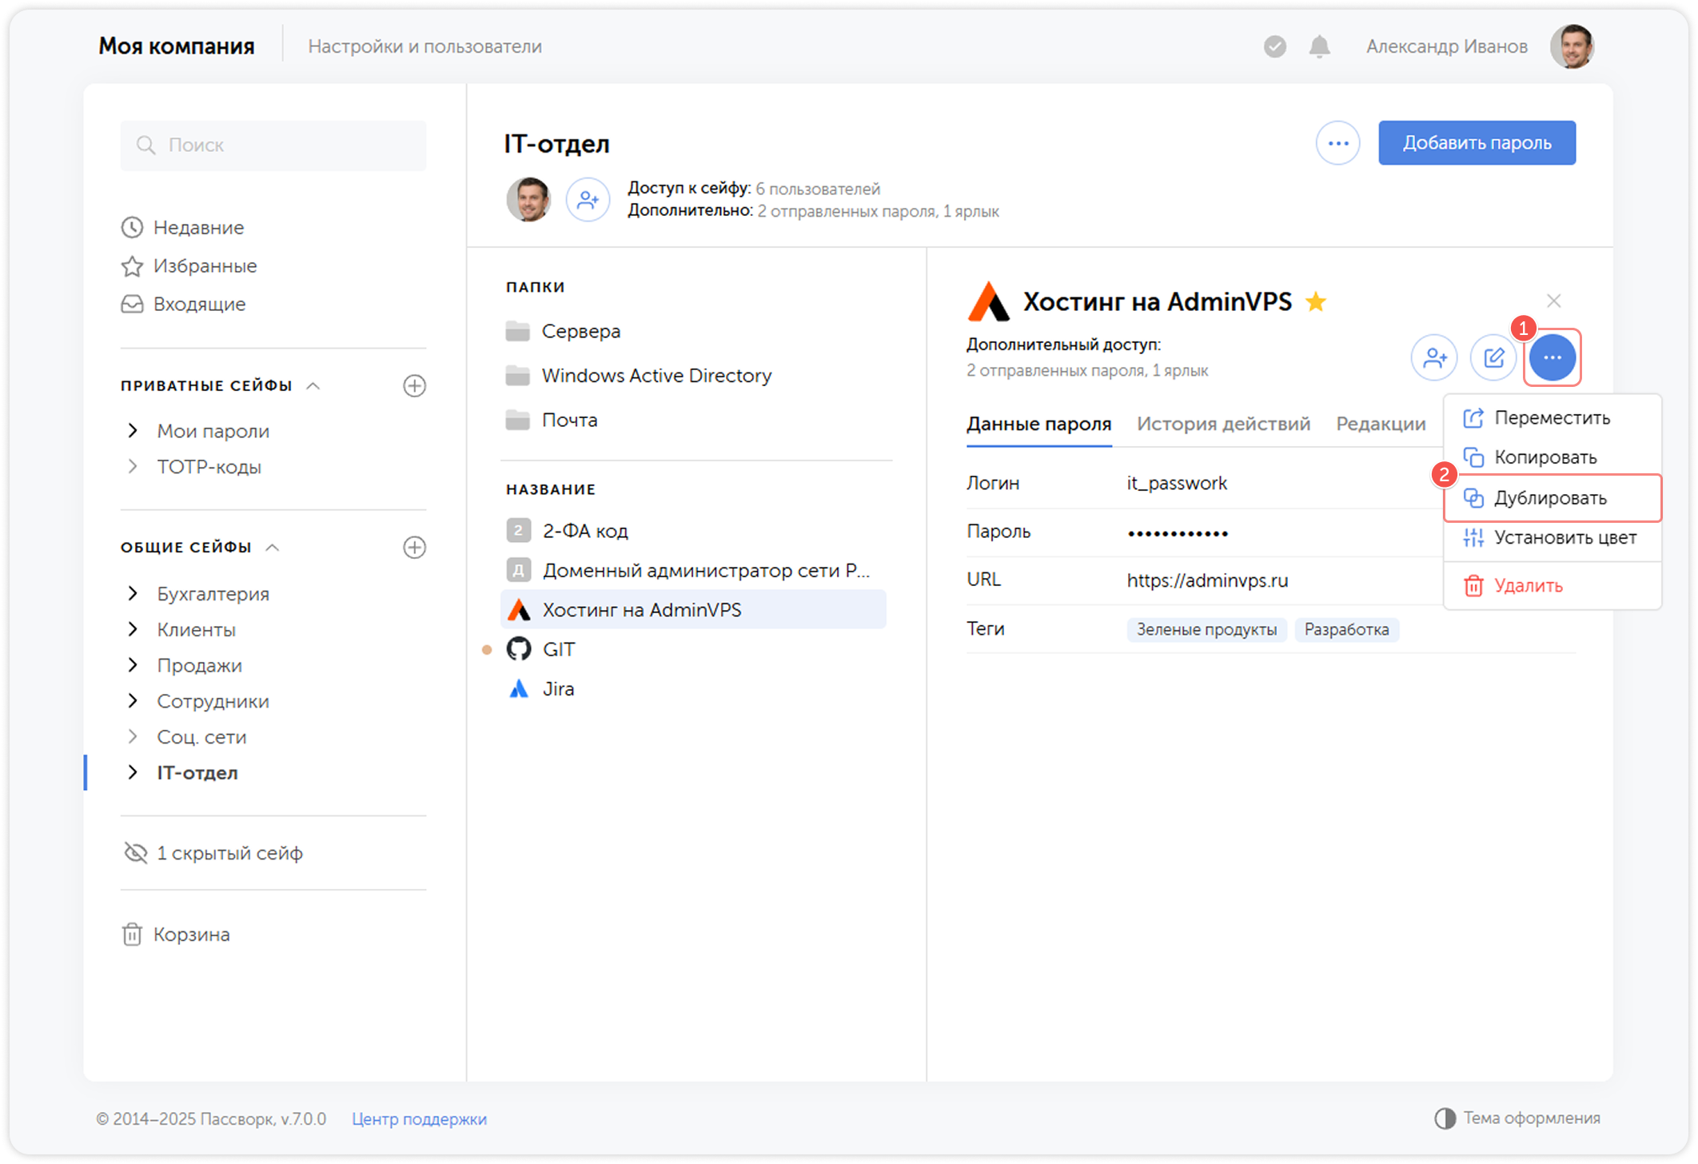1698x1164 pixels.
Task: Add a new private vault
Action: point(414,386)
